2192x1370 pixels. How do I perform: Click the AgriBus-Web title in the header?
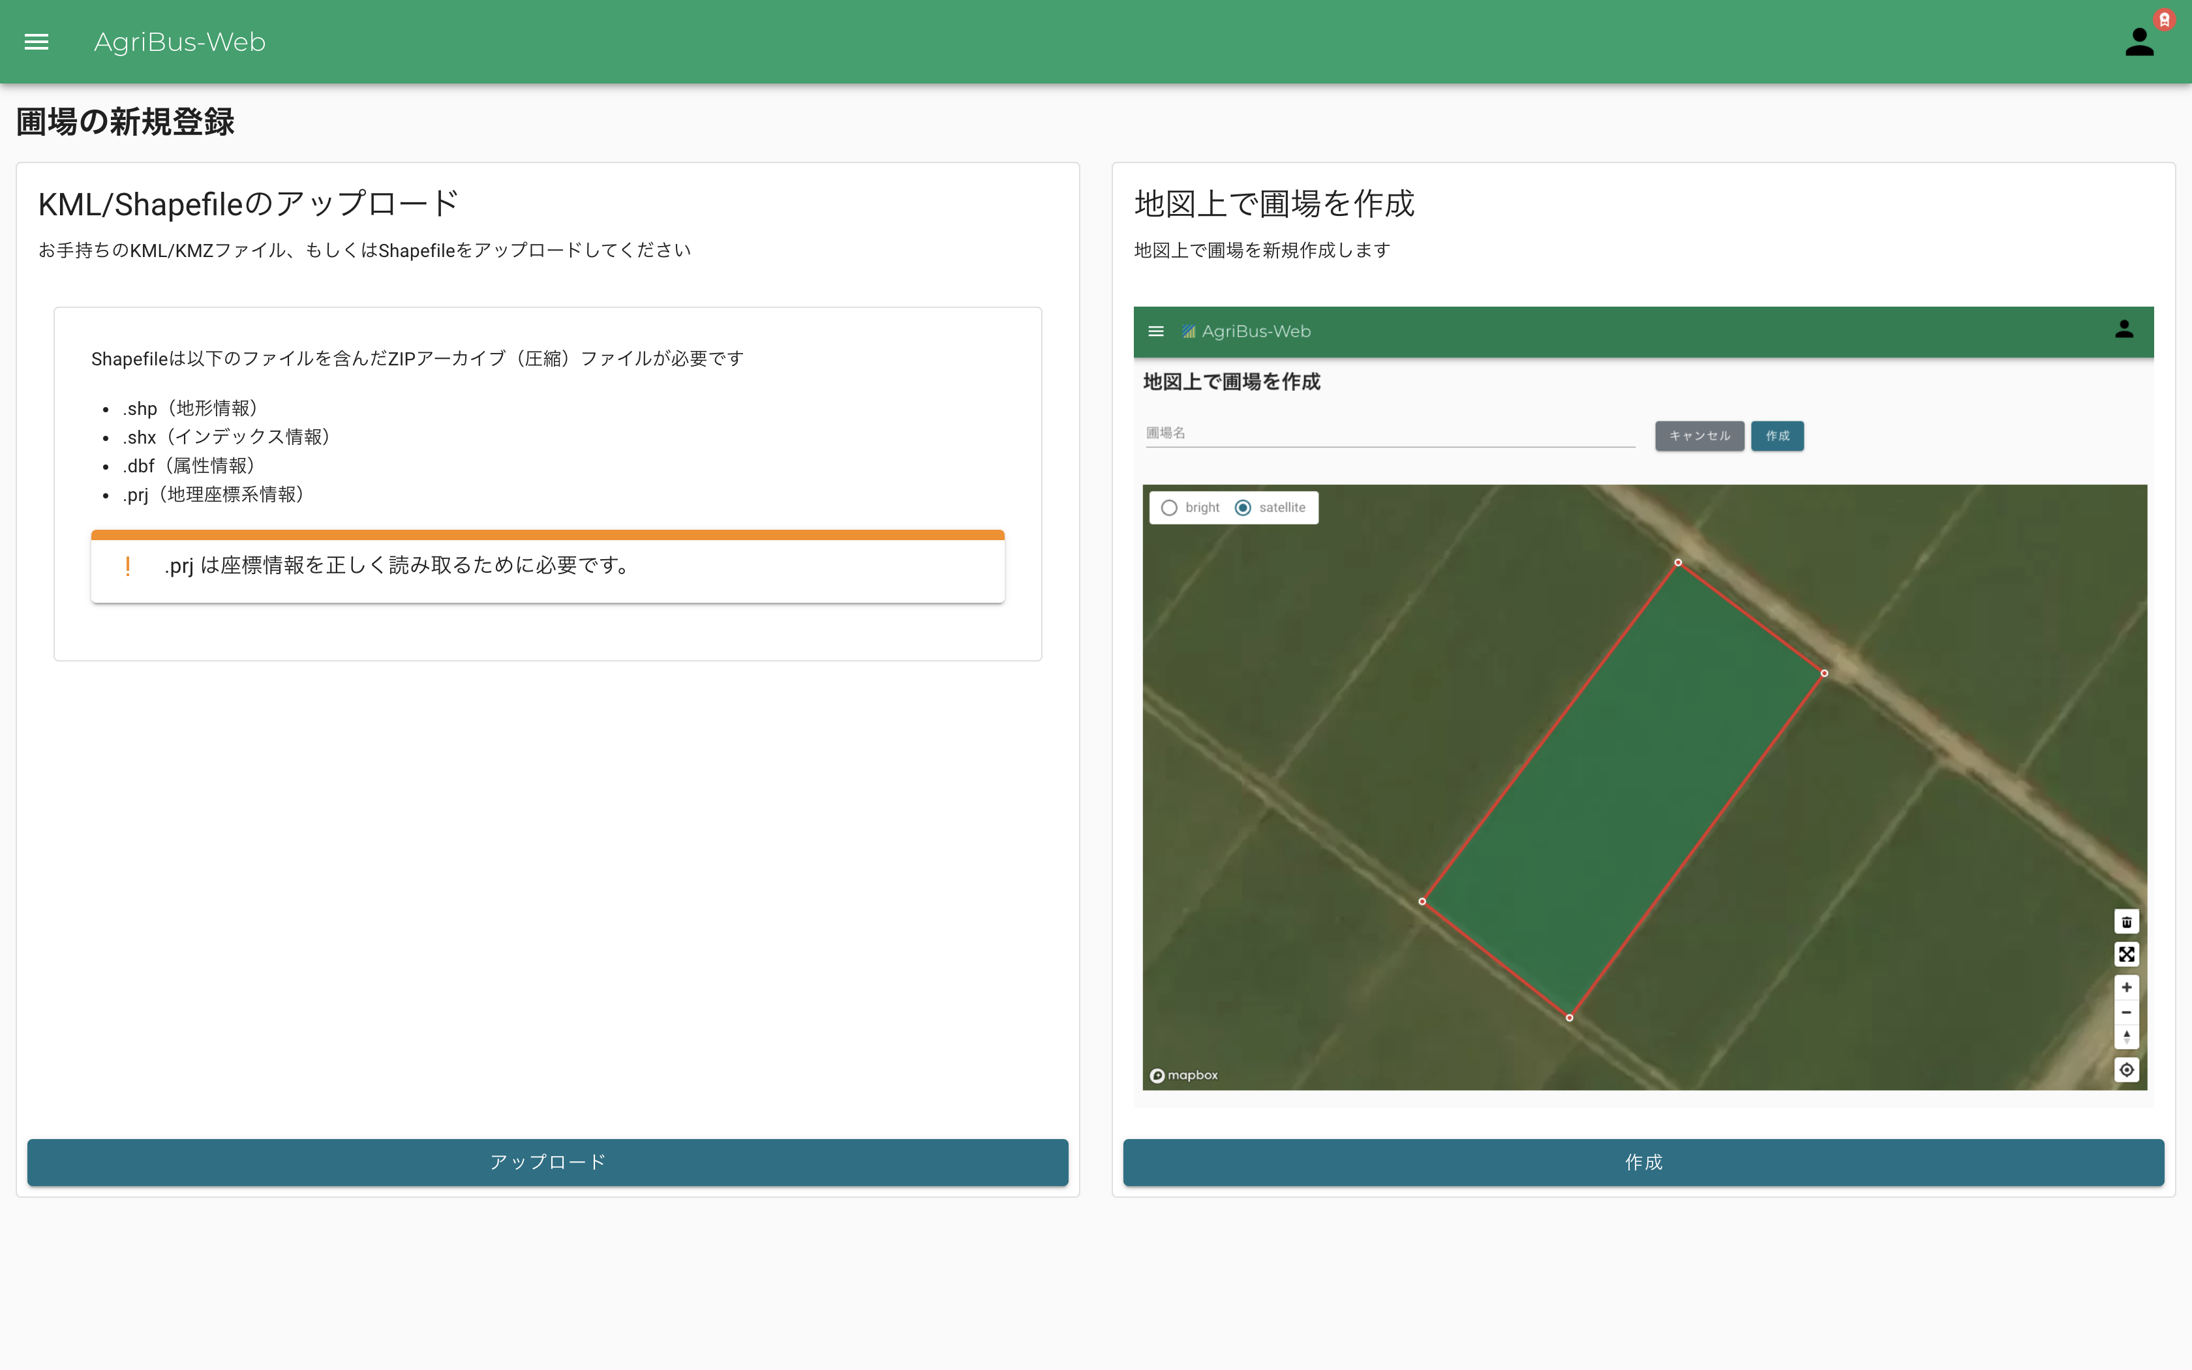(x=179, y=42)
